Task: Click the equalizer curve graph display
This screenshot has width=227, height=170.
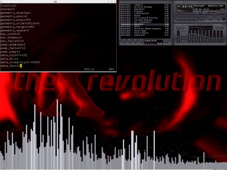Action: point(201,28)
